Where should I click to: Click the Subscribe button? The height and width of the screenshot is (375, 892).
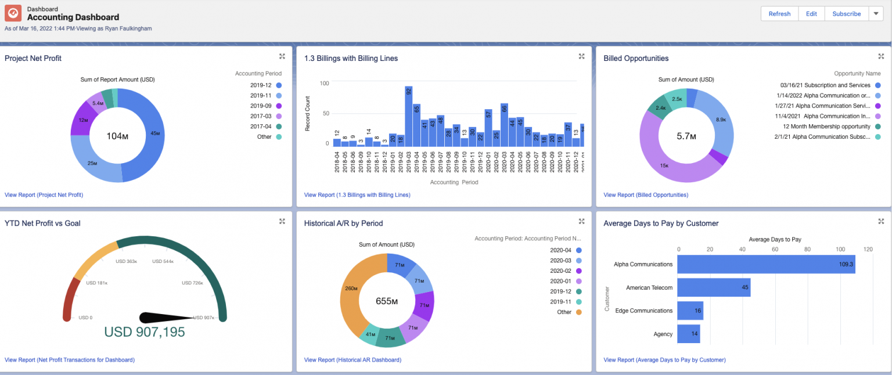pos(846,13)
